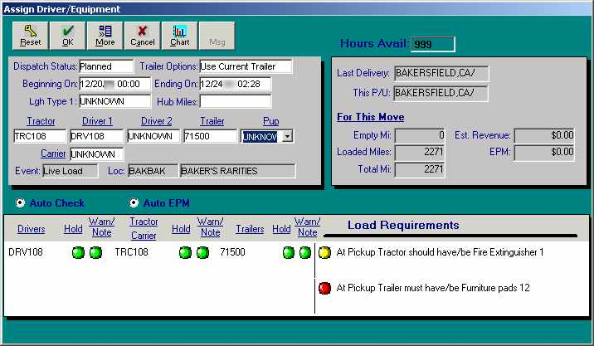The height and width of the screenshot is (346, 594).
Task: Click the Trailers column header link
Action: 250,229
